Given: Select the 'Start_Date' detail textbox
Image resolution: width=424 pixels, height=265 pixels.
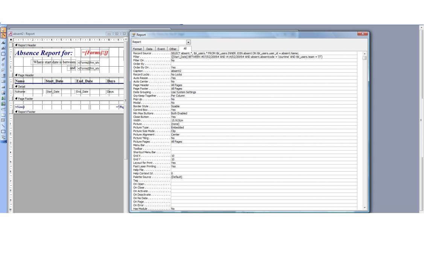Looking at the screenshot, I should 60,92.
